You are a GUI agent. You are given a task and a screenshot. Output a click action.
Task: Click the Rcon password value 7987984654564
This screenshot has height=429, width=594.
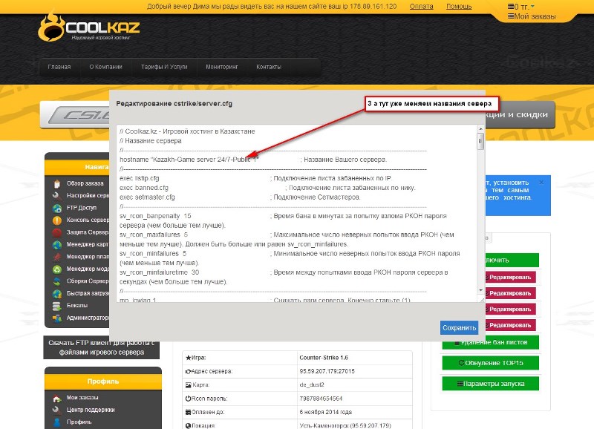point(321,399)
